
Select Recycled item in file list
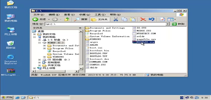[x=96, y=33]
